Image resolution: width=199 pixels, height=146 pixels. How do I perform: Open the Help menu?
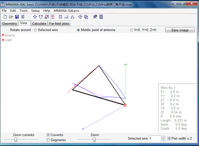47,11
